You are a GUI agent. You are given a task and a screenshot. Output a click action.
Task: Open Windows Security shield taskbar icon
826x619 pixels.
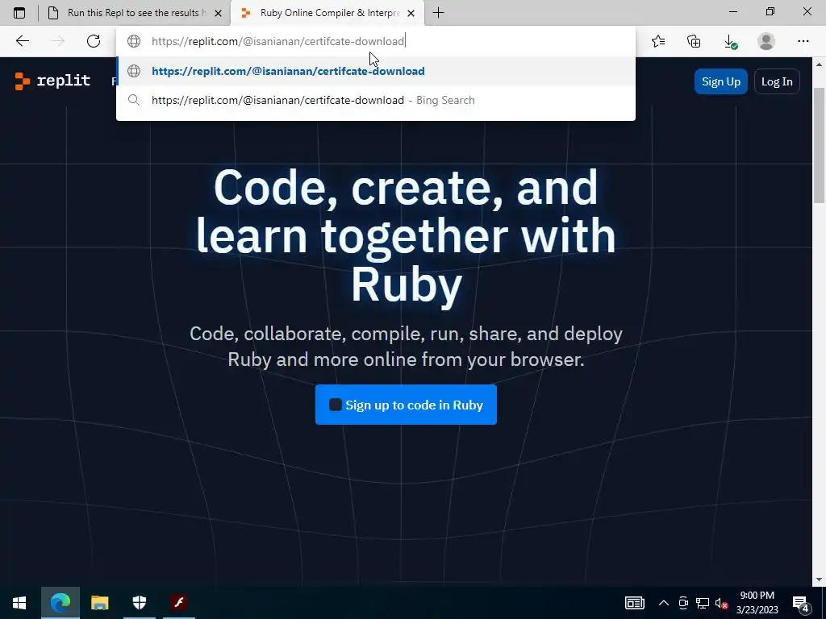pyautogui.click(x=139, y=603)
